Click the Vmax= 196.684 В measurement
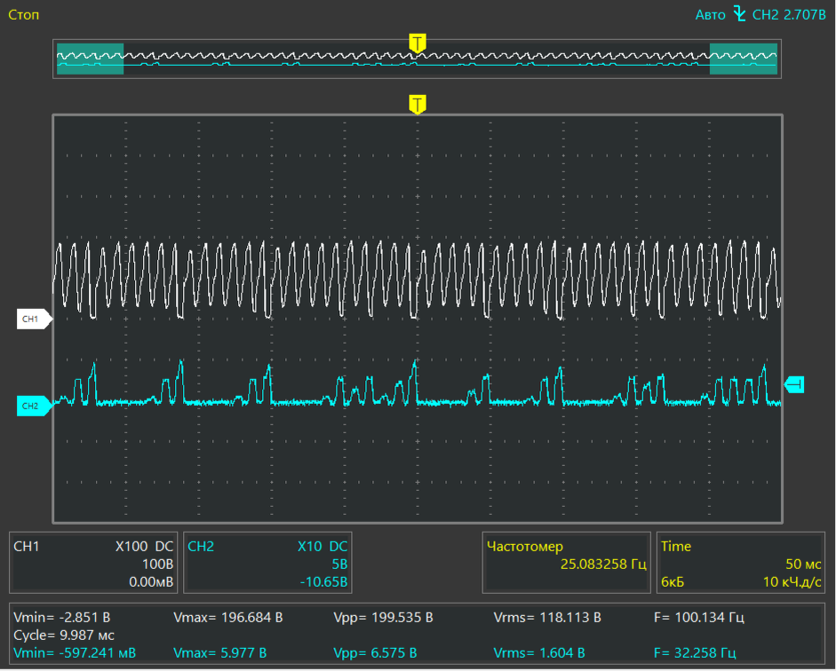The height and width of the screenshot is (671, 836). click(x=228, y=618)
